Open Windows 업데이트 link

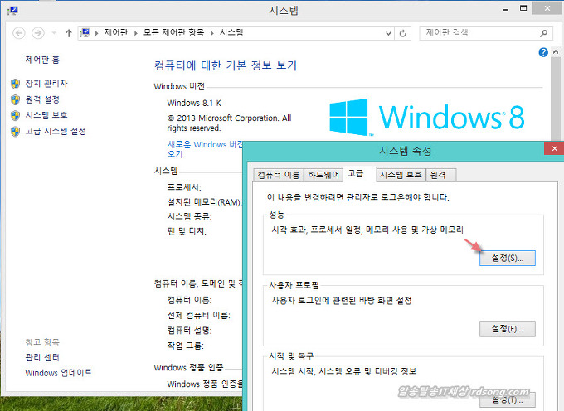(58, 373)
